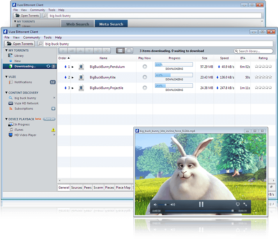The width and height of the screenshot is (278, 239).
Task: Adjust the video player volume slider
Action: point(163,205)
